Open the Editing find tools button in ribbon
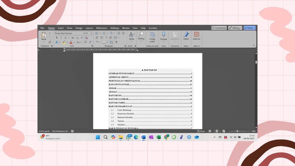The width and height of the screenshot is (295, 166). click(x=141, y=36)
